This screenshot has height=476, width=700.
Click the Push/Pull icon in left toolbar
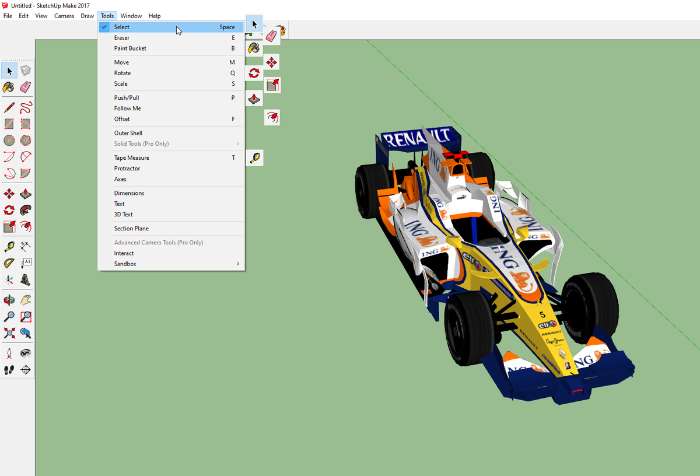tap(26, 194)
